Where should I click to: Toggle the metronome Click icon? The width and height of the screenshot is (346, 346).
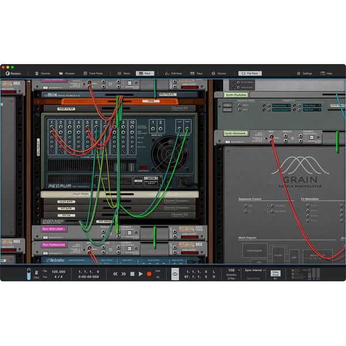(36, 273)
